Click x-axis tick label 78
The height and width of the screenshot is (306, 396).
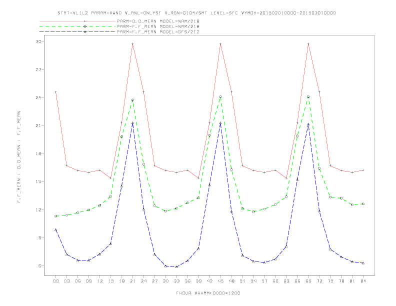click(341, 281)
